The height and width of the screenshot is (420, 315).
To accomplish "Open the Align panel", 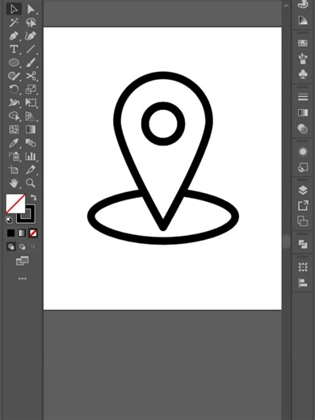I will pyautogui.click(x=303, y=283).
